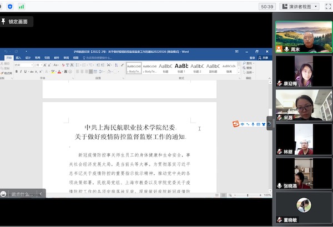Image resolution: width=333 pixels, height=227 pixels.
Task: Open quick access toolbar customize dropdown
Action: 26,52
